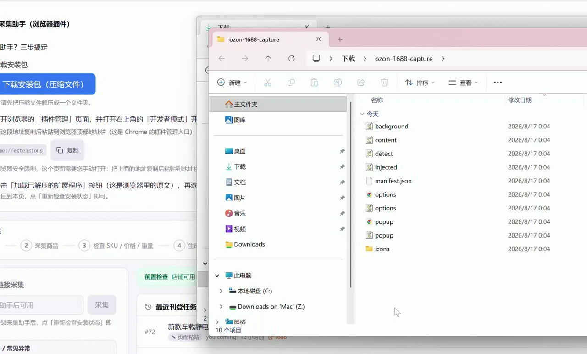Click the ozon-1688-capture breadcrumb segment
Image resolution: width=587 pixels, height=354 pixels.
pos(404,59)
